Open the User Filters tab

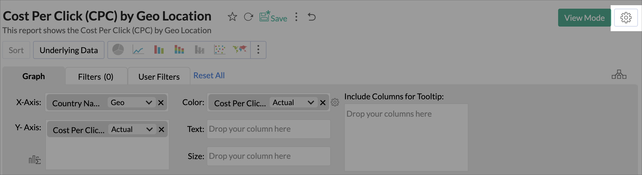pos(159,77)
